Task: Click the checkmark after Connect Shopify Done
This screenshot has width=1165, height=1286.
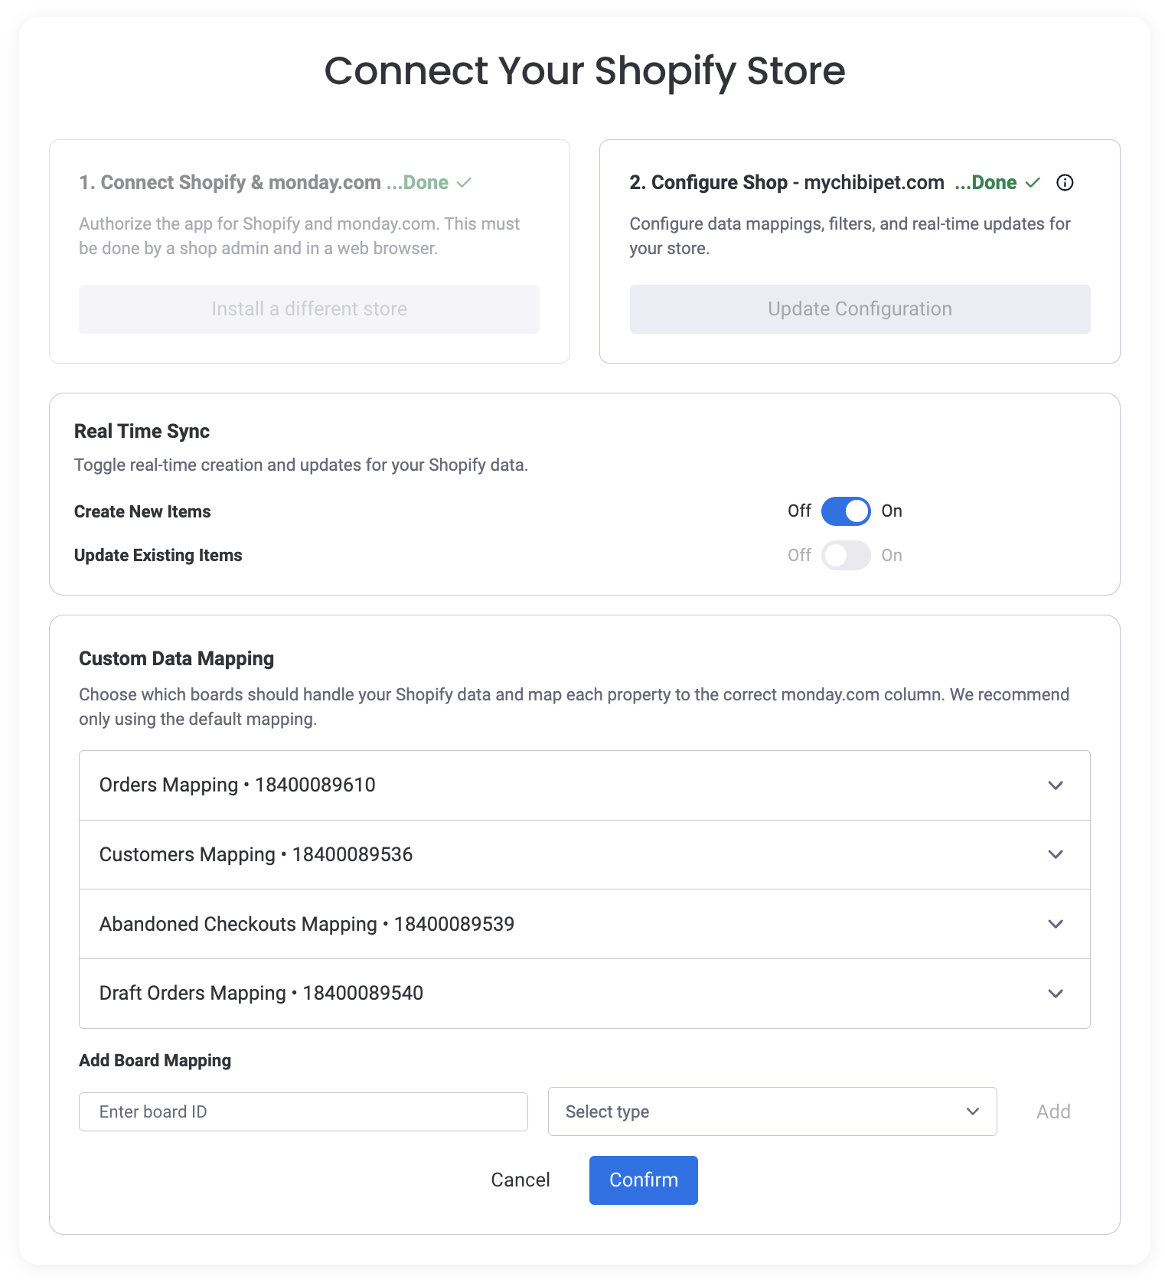Action: pyautogui.click(x=464, y=182)
